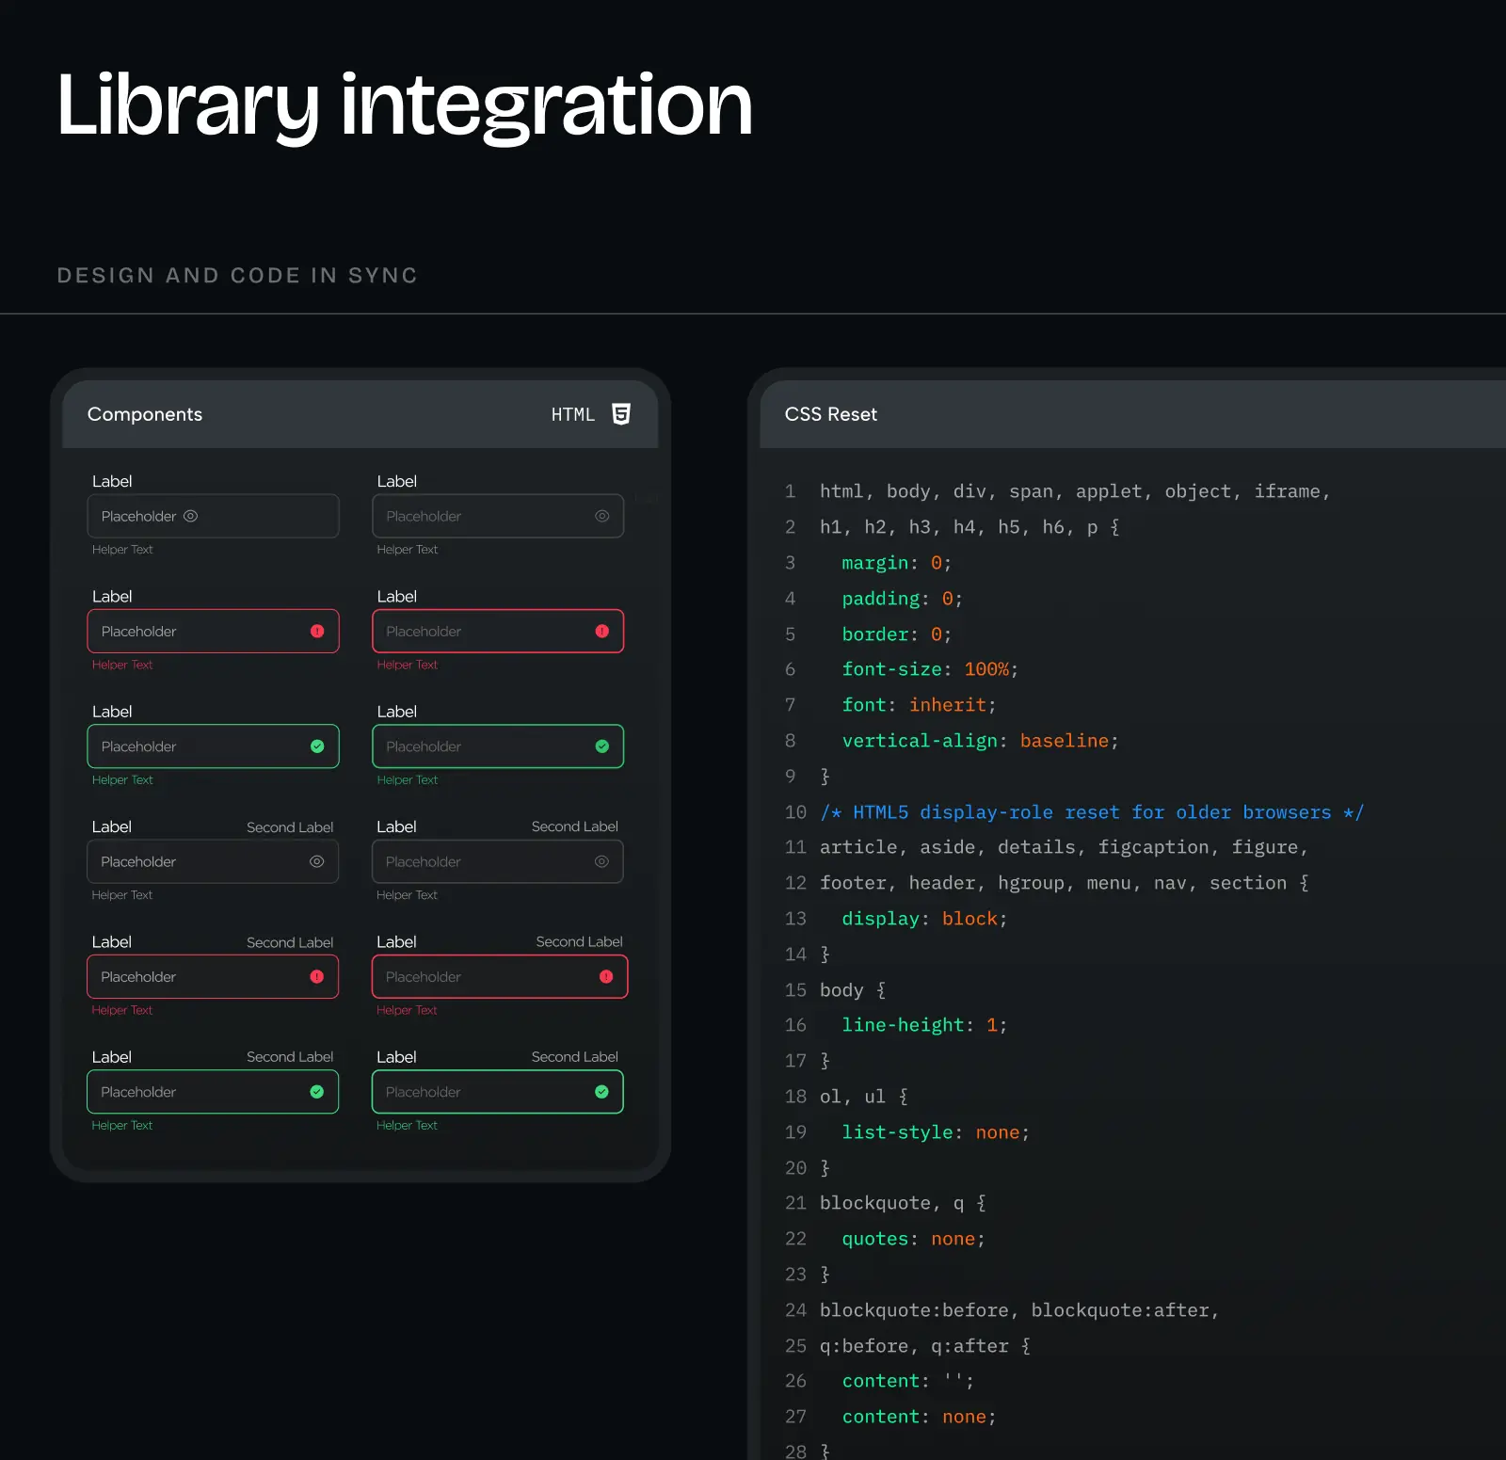Click green check icon in dimmed right-column input without Second Label
This screenshot has height=1460, width=1506.
coord(602,746)
